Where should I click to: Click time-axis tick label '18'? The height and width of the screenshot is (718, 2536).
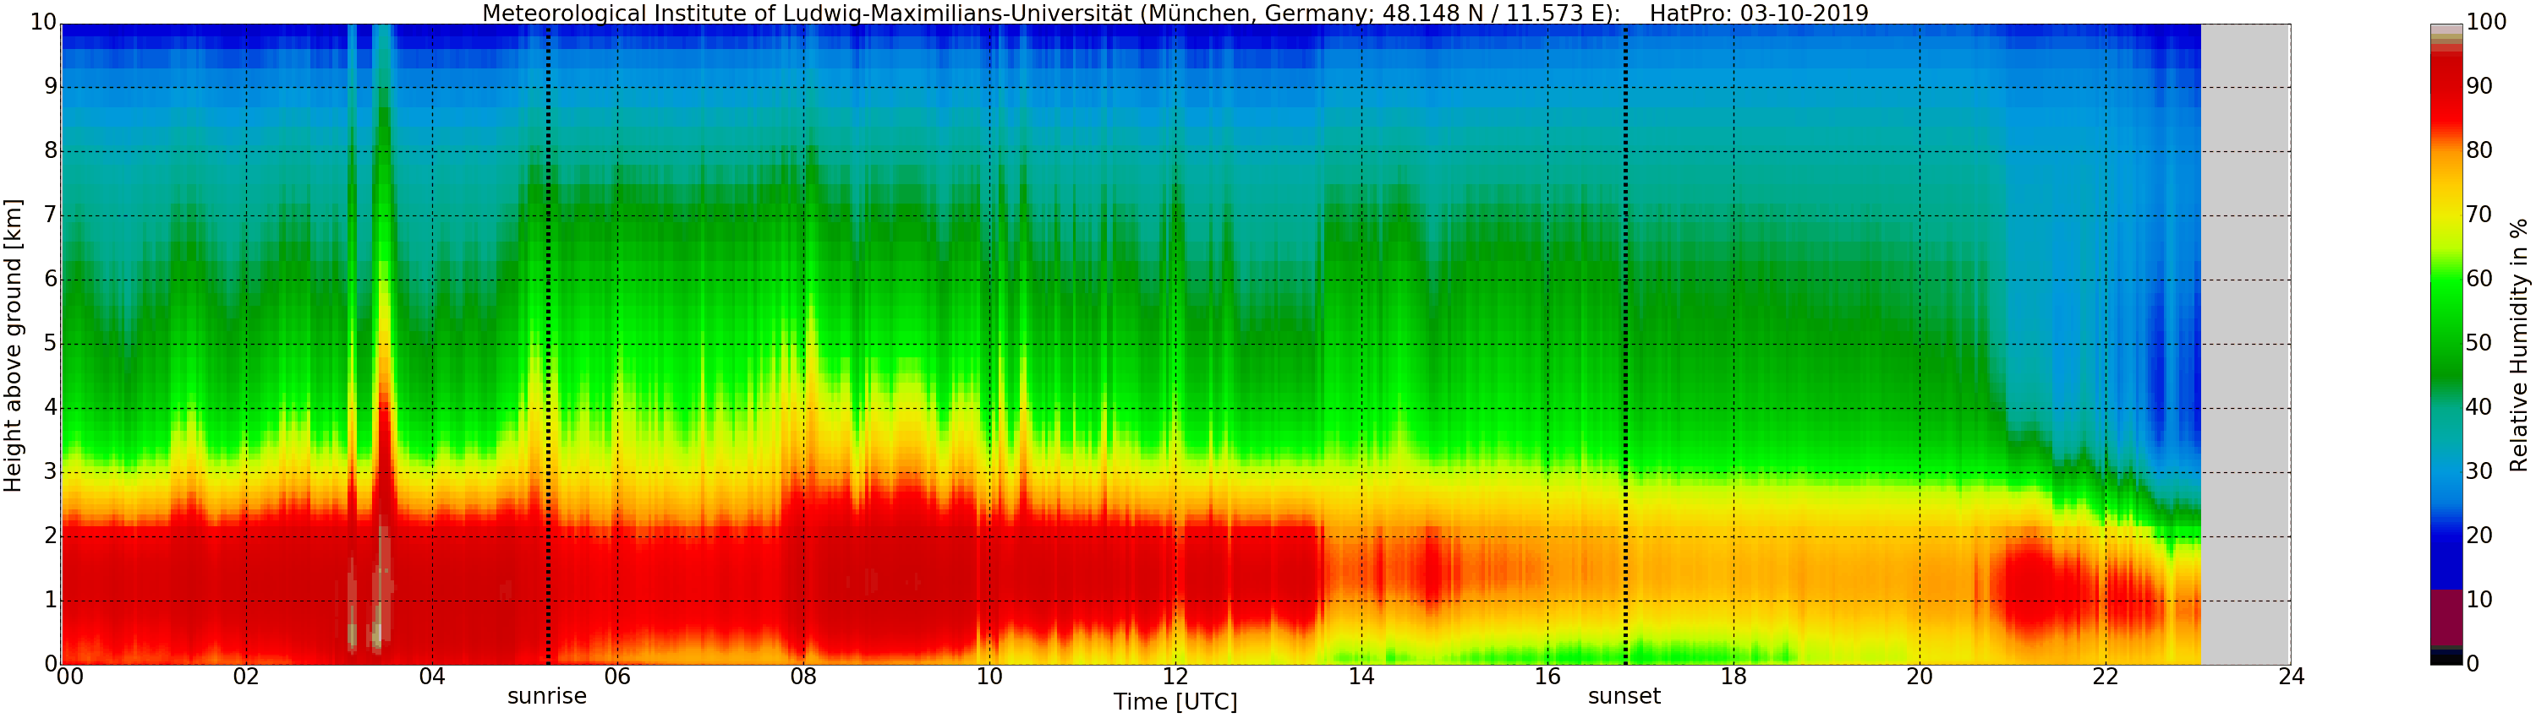pos(1734,677)
